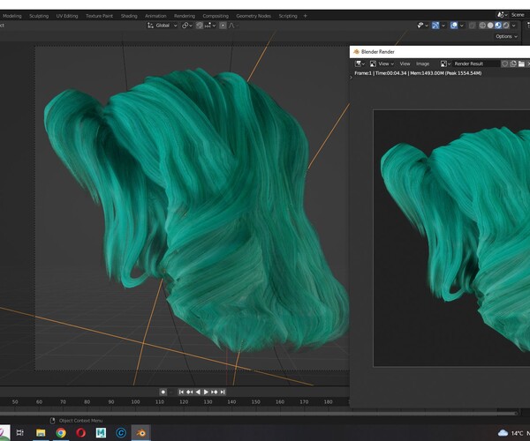Open the Options dropdown
530x441 pixels.
point(506,36)
